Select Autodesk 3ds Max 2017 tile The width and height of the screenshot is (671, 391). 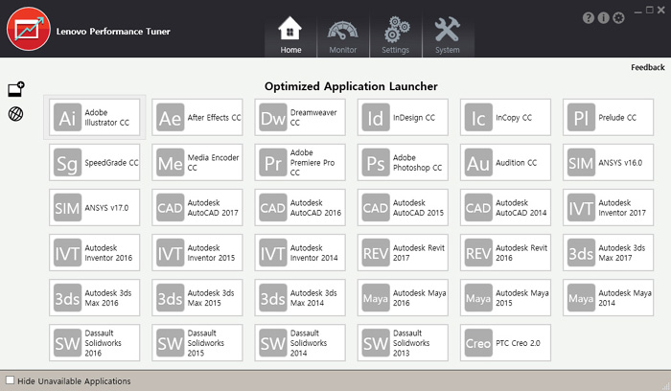point(608,252)
